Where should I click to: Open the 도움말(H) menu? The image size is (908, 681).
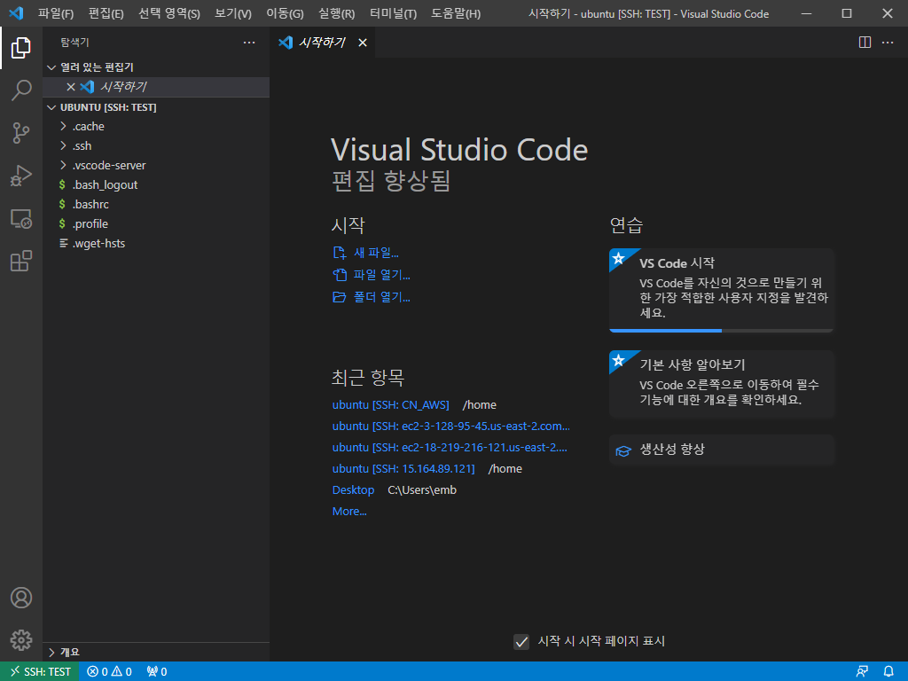click(456, 13)
